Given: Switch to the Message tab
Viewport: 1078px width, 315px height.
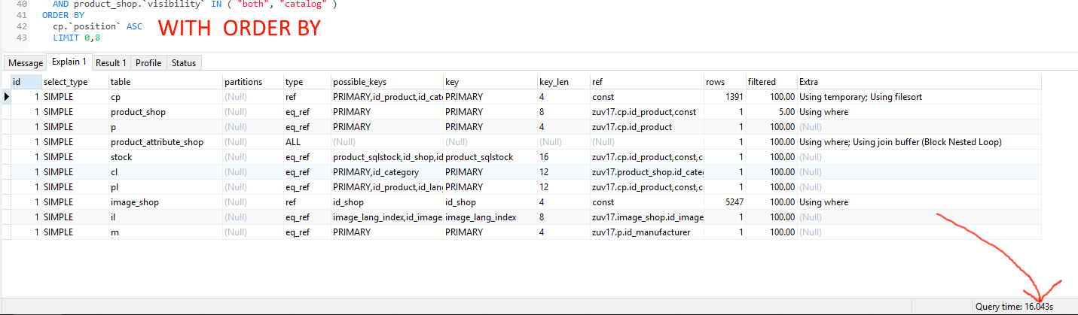Looking at the screenshot, I should [26, 63].
